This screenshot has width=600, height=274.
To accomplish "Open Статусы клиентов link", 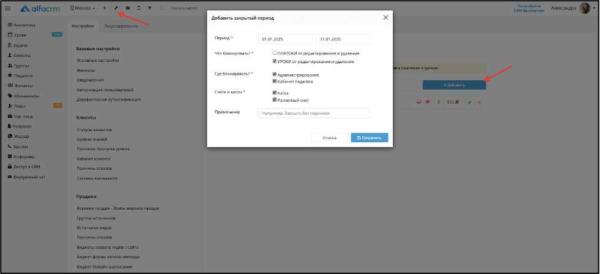I will tap(94, 130).
